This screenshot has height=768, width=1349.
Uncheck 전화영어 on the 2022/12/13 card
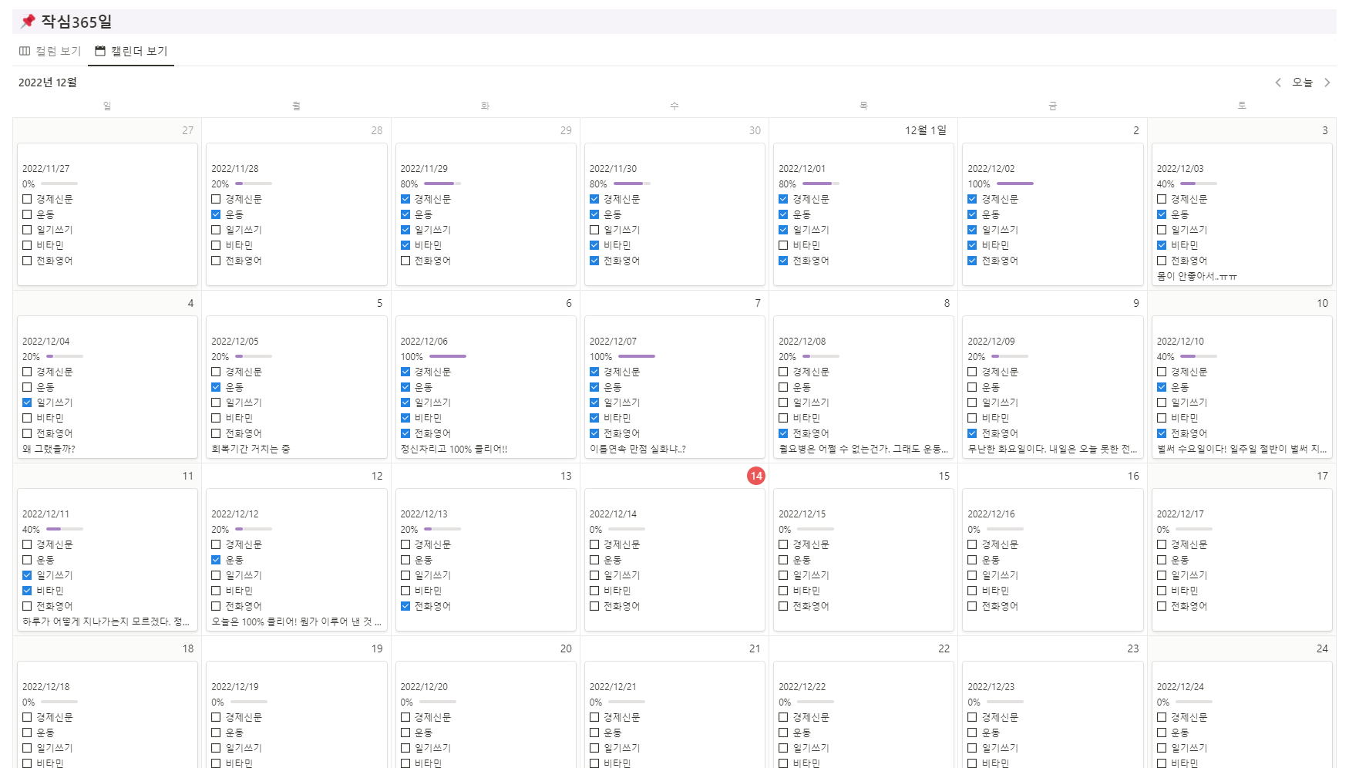pos(405,606)
